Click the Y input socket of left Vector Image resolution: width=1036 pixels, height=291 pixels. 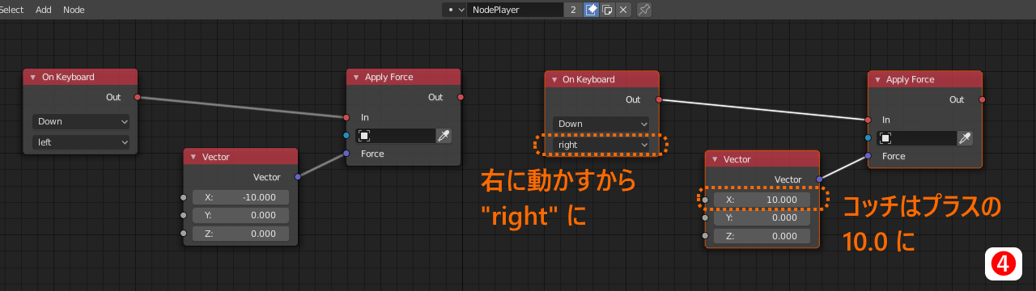[184, 216]
